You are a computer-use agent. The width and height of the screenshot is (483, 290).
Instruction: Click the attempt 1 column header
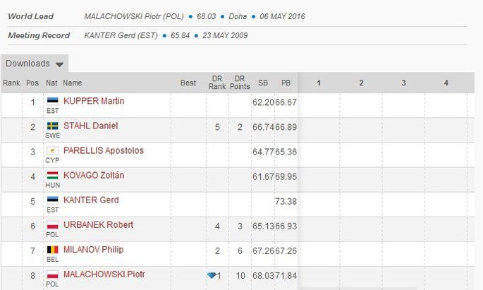[x=319, y=83]
